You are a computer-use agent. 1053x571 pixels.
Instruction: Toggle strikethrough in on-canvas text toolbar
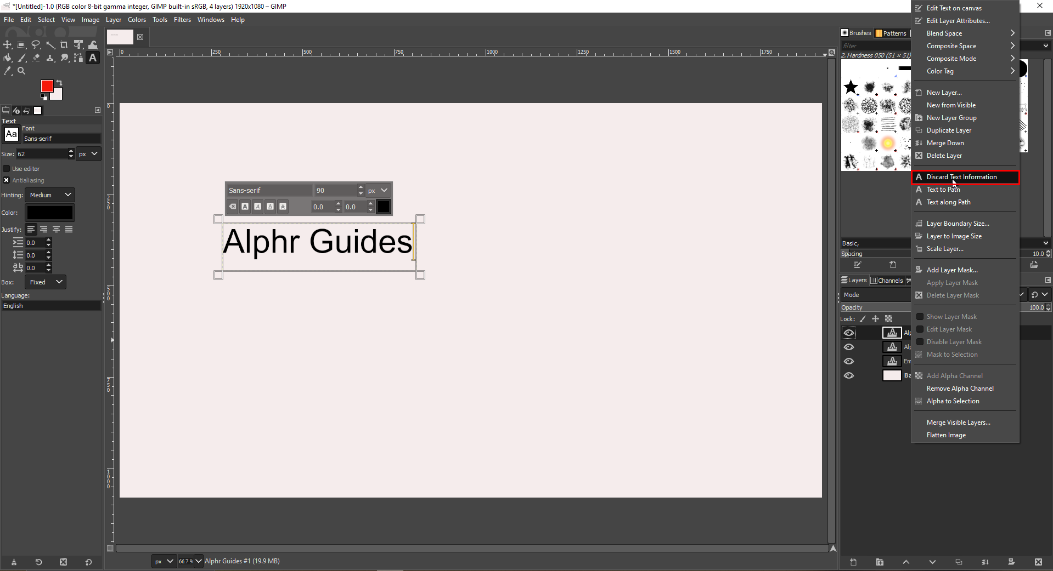click(283, 207)
